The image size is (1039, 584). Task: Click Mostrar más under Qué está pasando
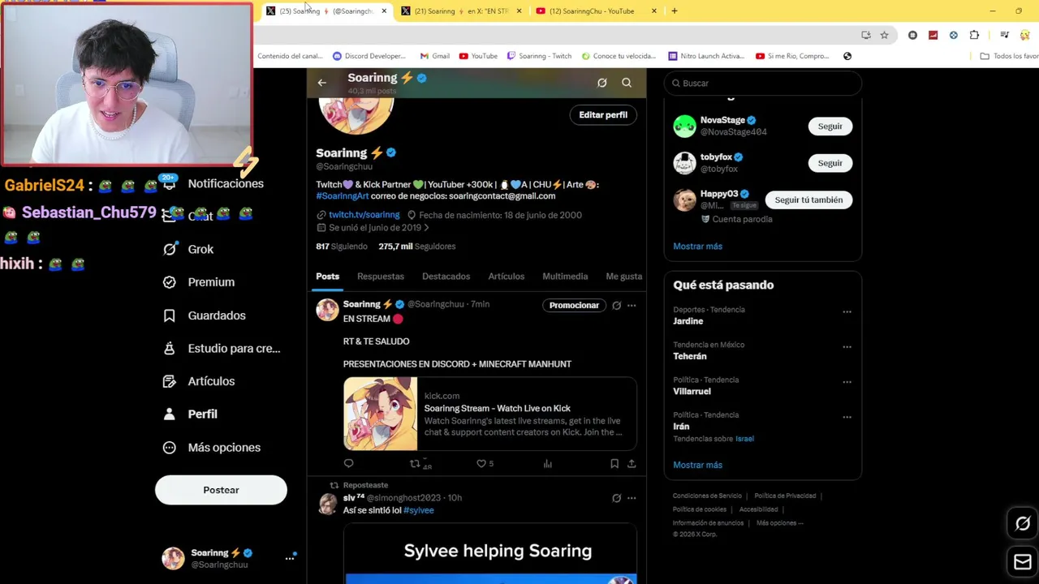(697, 465)
